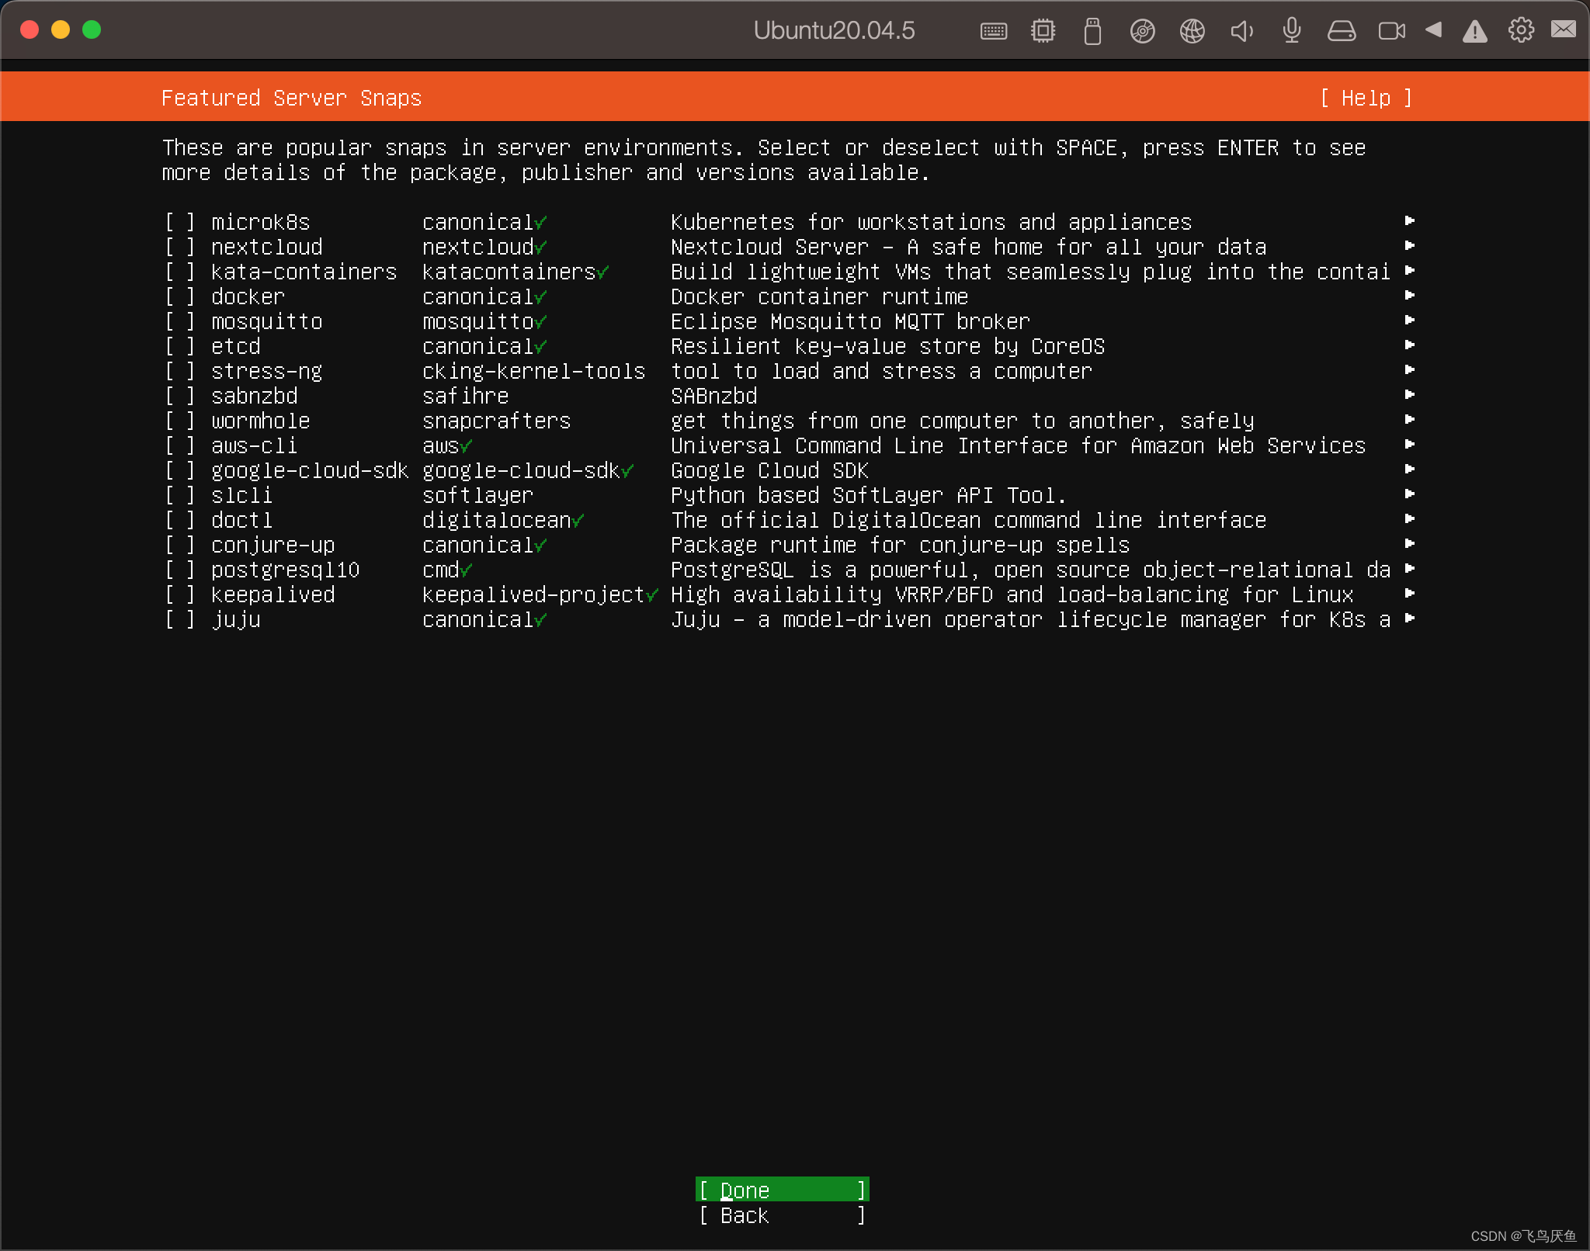Select the kata-containers checkbox
The image size is (1590, 1251).
click(x=180, y=272)
